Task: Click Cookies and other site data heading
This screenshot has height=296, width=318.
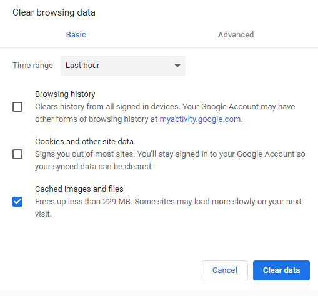Action: tap(84, 142)
